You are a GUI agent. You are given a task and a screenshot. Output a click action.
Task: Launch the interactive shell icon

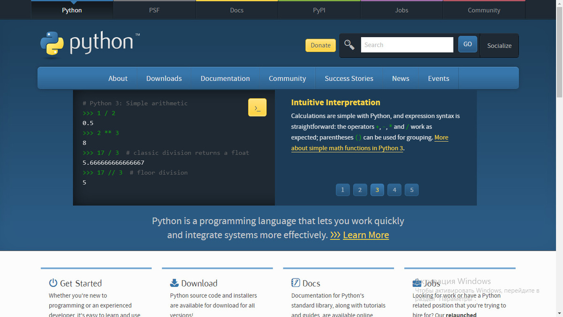pos(257,108)
